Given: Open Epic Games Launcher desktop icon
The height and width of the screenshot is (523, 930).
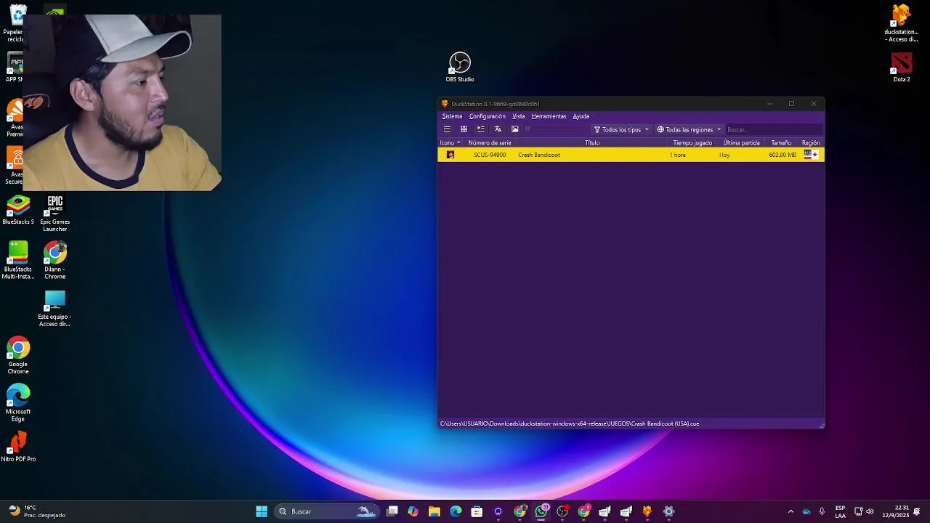Looking at the screenshot, I should pos(54,214).
